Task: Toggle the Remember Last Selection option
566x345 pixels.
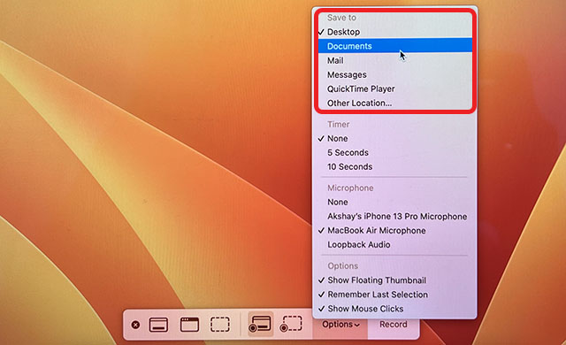Action: coord(395,295)
